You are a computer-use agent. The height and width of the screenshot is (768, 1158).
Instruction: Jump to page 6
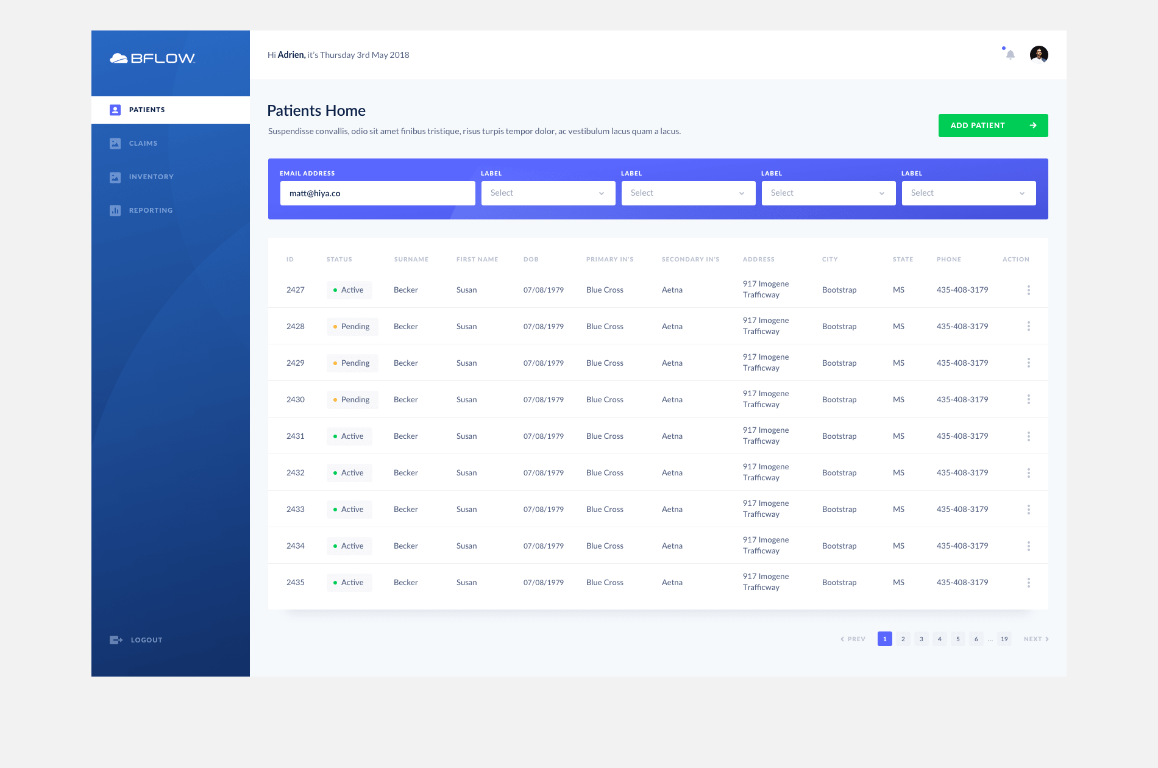click(976, 639)
